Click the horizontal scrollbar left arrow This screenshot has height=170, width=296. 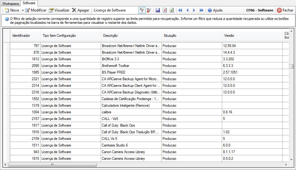pos(5,165)
